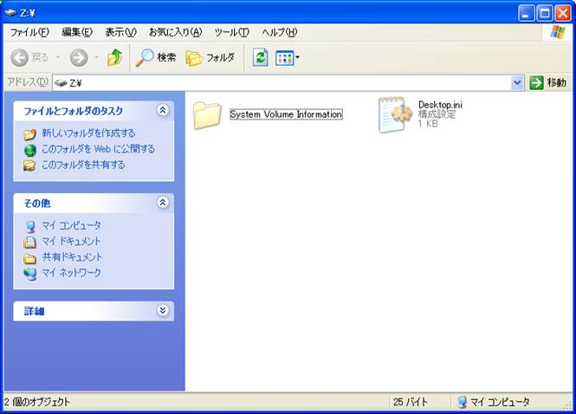Open the Views dropdown button
The width and height of the screenshot is (576, 414).
(288, 58)
